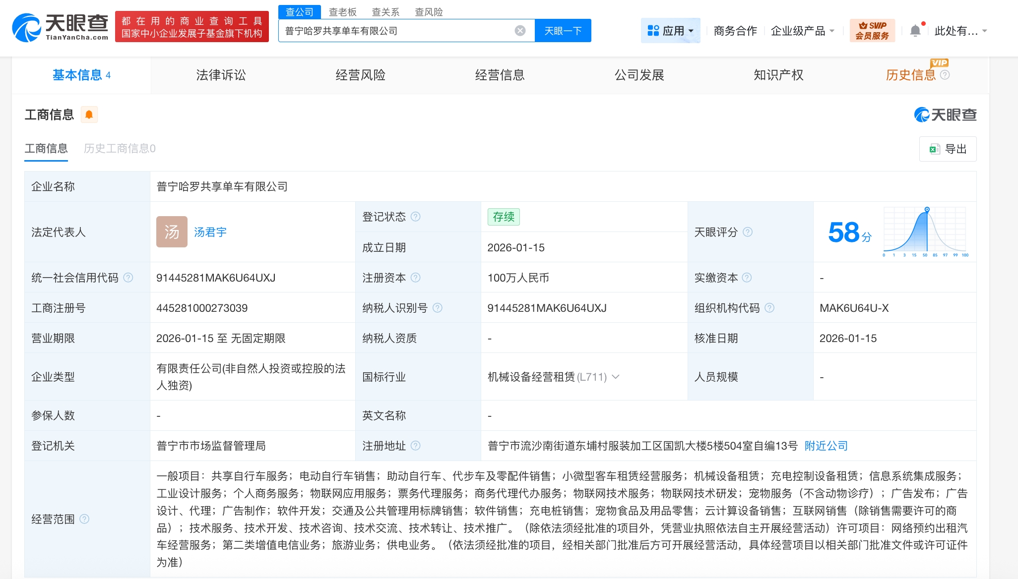The width and height of the screenshot is (1018, 579).
Task: Open the 应用 dropdown menu
Action: tap(670, 31)
